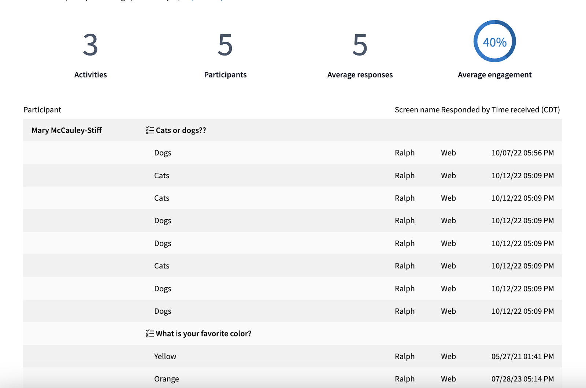The width and height of the screenshot is (586, 388).
Task: Expand Mary McCauley-Stiff's participant row
Action: pyautogui.click(x=67, y=130)
